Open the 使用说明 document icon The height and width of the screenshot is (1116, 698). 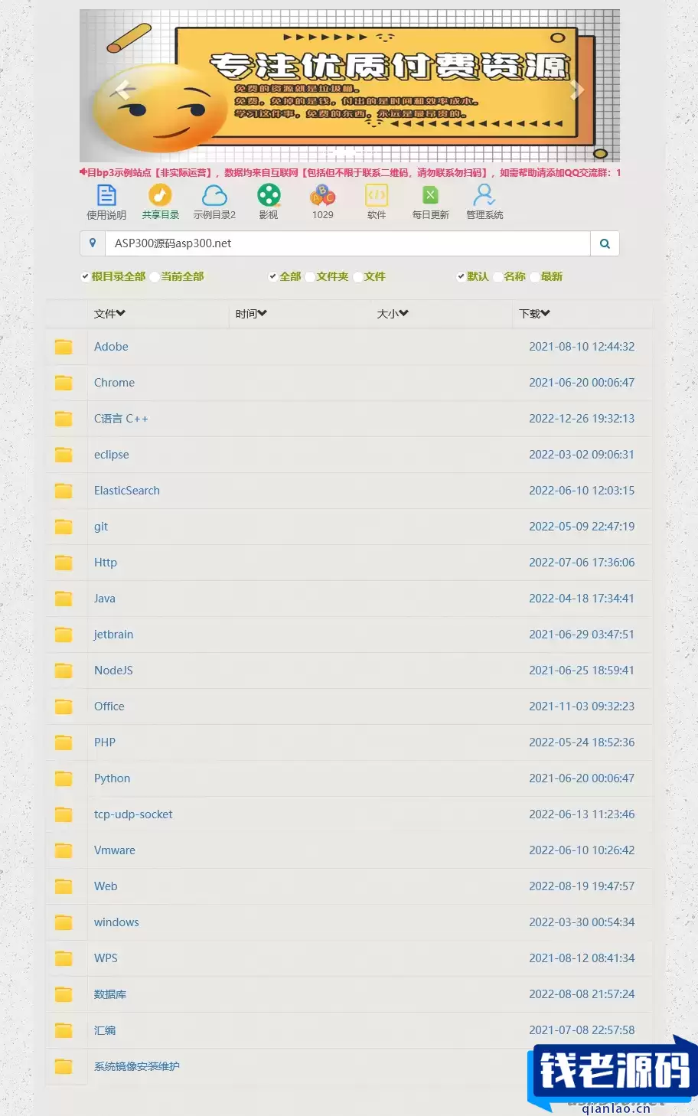point(106,195)
